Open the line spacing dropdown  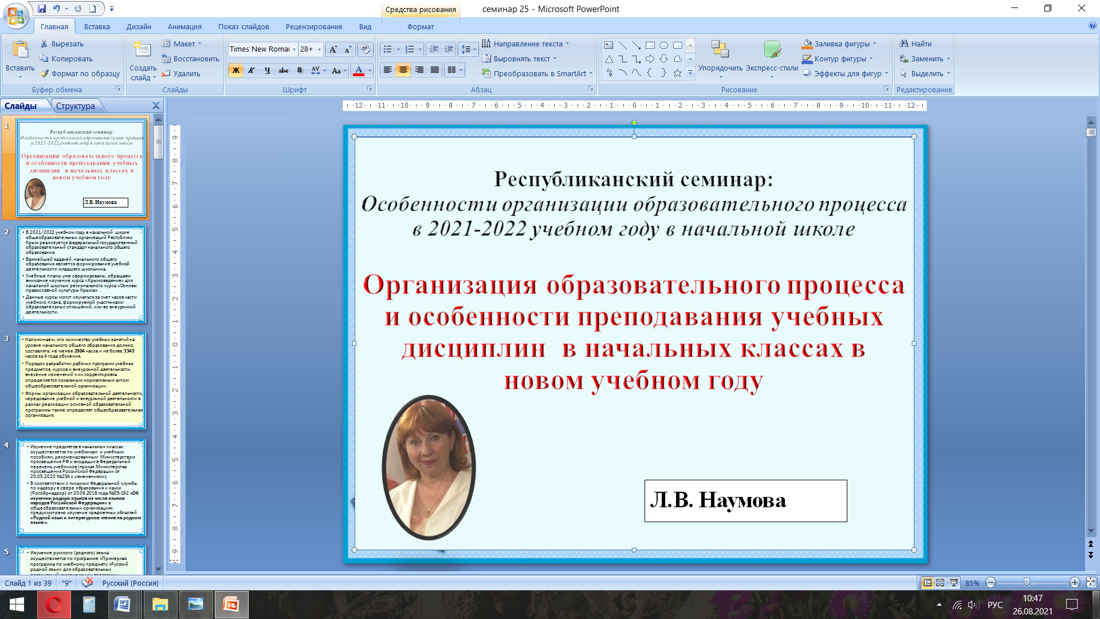tap(469, 50)
